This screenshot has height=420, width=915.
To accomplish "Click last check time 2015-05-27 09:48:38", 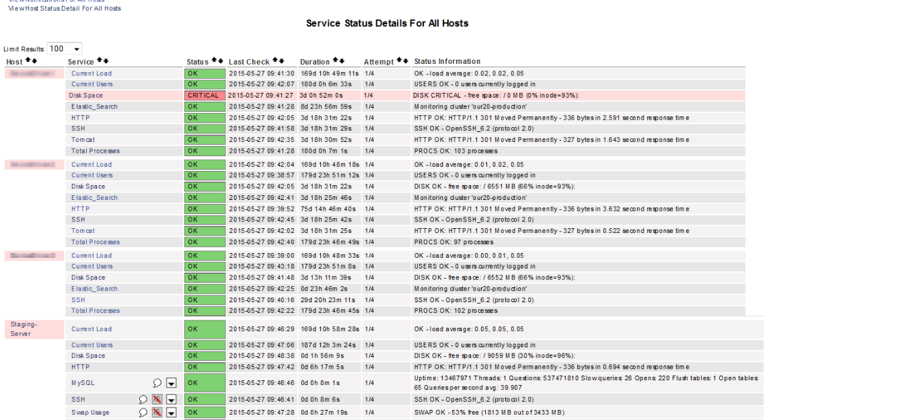I will click(x=262, y=356).
